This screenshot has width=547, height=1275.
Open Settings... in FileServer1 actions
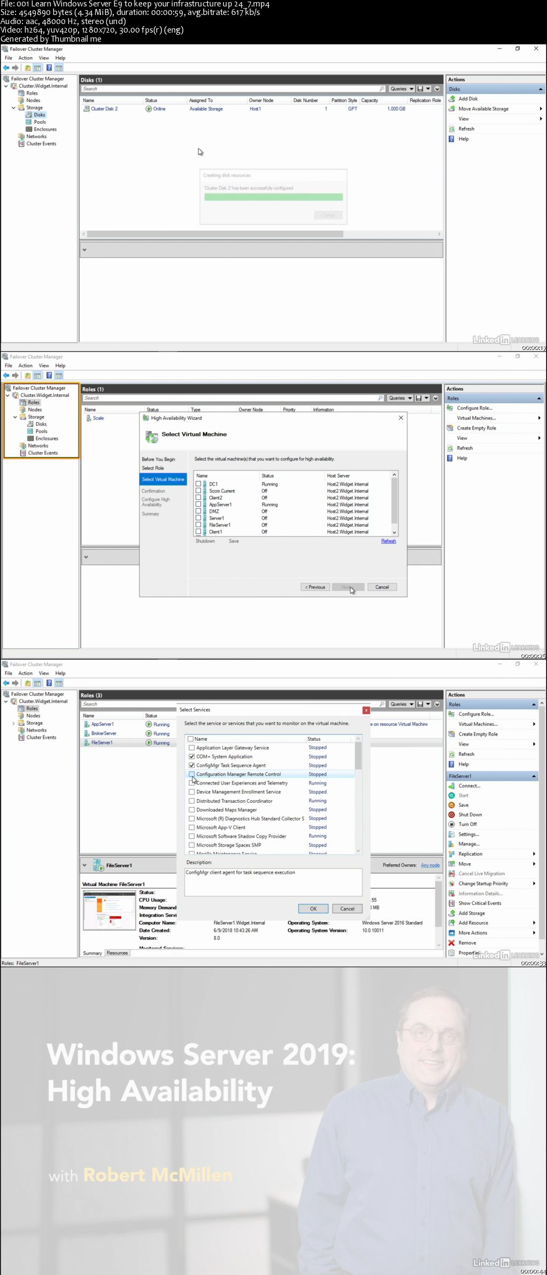469,834
